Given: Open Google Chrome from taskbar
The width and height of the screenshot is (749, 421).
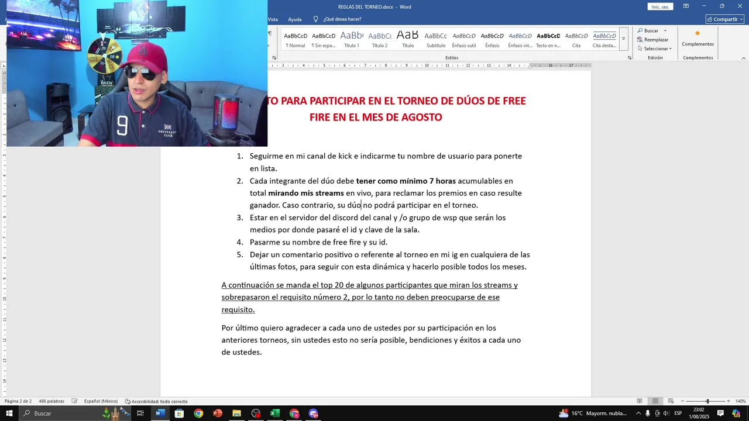Looking at the screenshot, I should [198, 413].
